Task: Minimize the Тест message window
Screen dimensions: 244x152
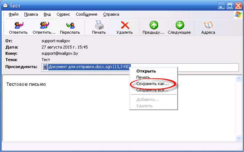Action: [x=221, y=6]
